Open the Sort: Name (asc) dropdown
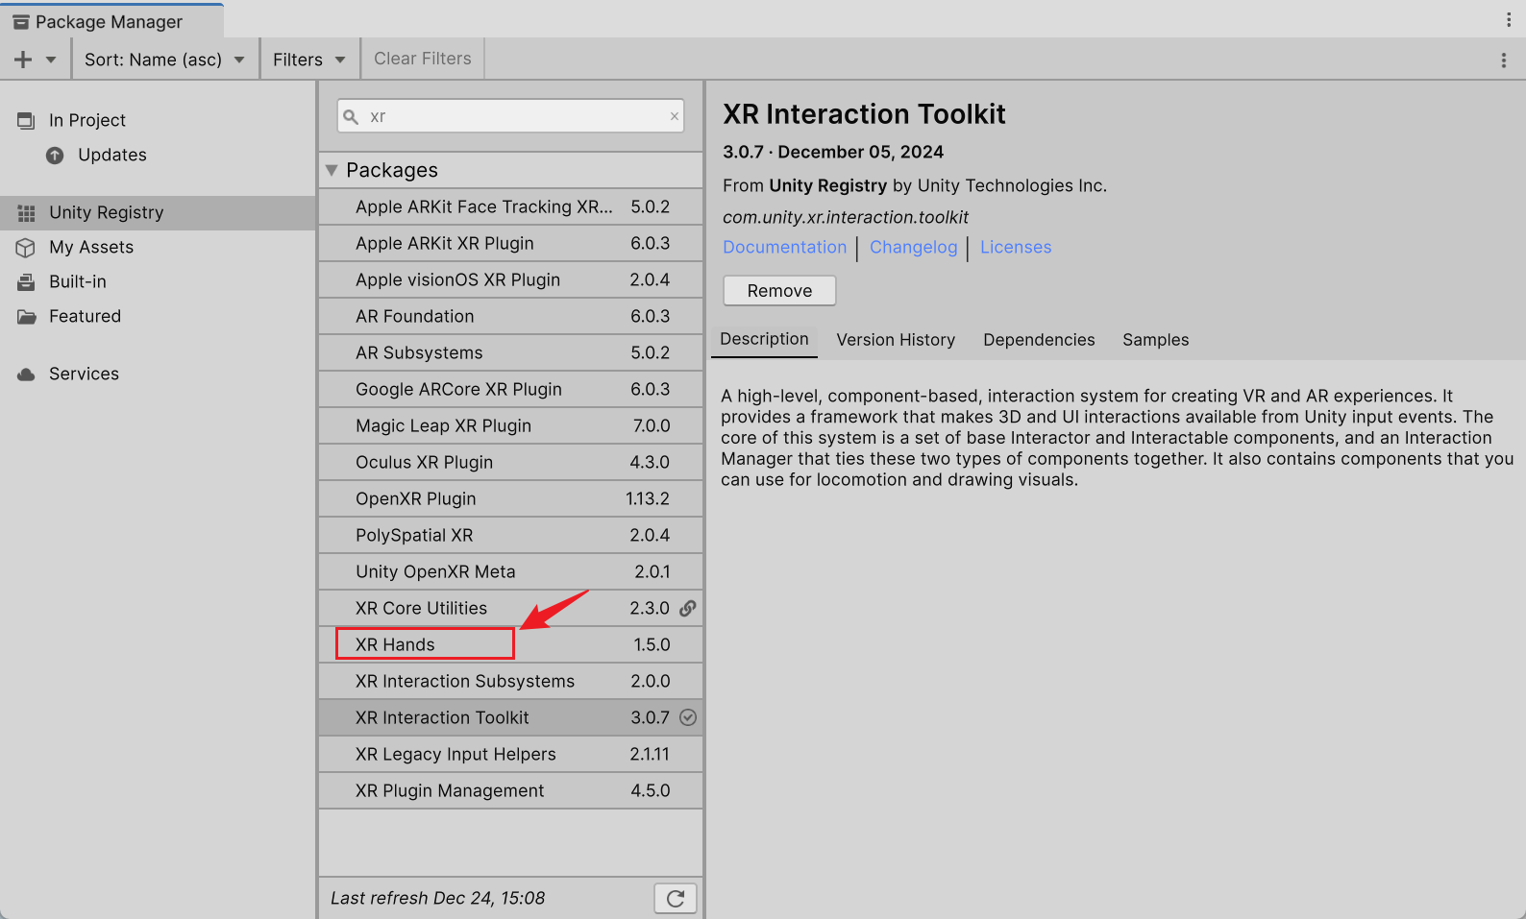 click(165, 60)
